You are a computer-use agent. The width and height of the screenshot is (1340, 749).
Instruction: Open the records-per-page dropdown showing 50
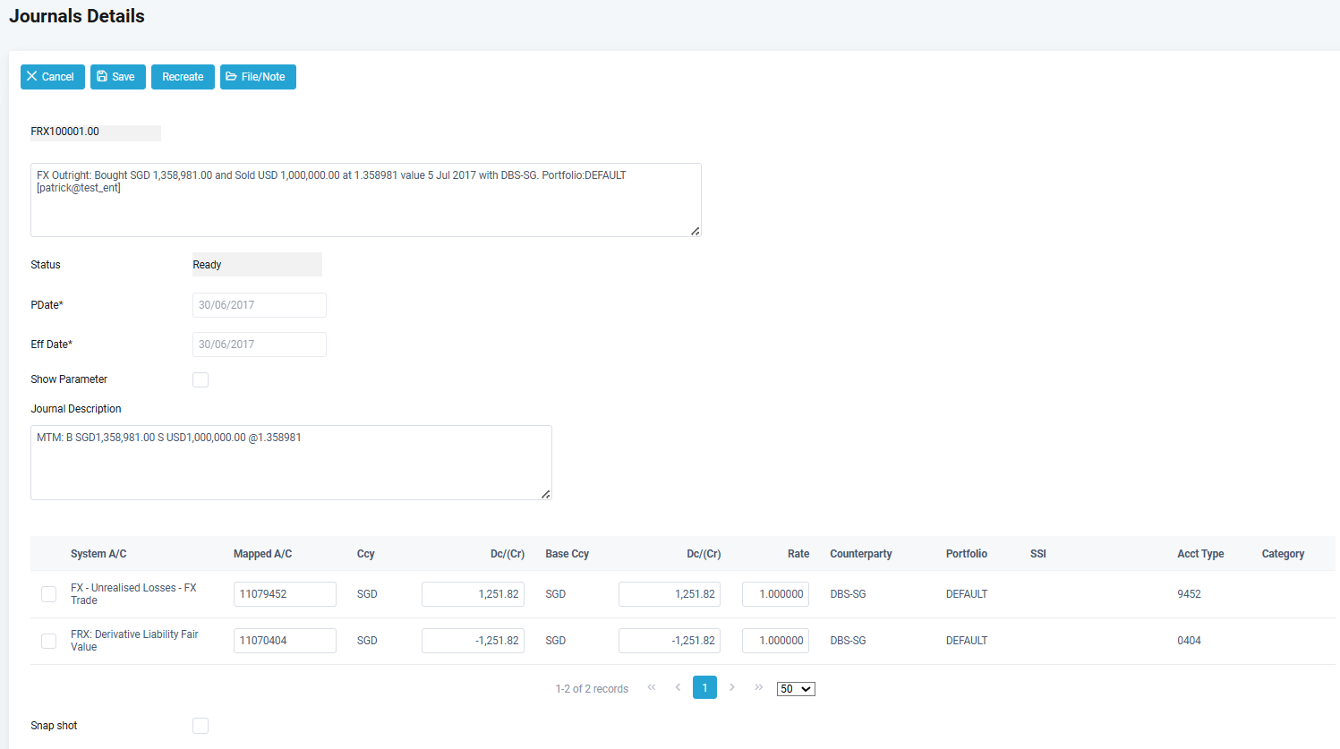pyautogui.click(x=796, y=689)
